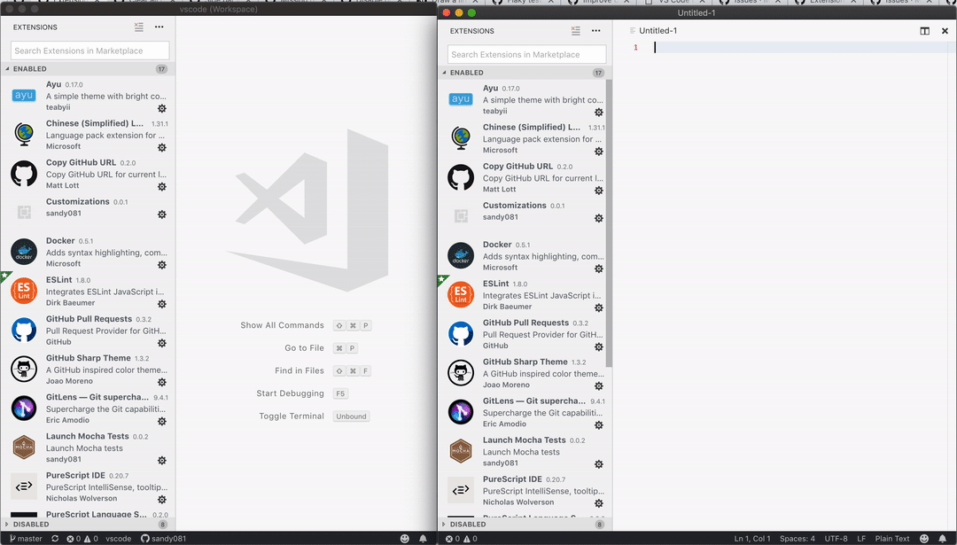Change LF end of line sequence

pos(861,538)
